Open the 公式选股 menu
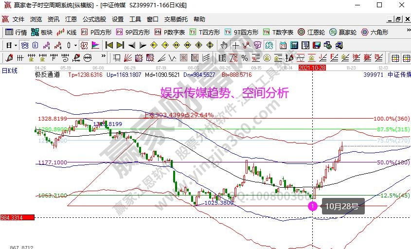This screenshot has height=249, width=411. [94, 19]
